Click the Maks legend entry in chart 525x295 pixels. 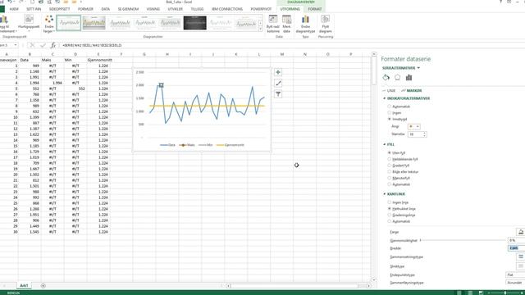tap(187, 145)
